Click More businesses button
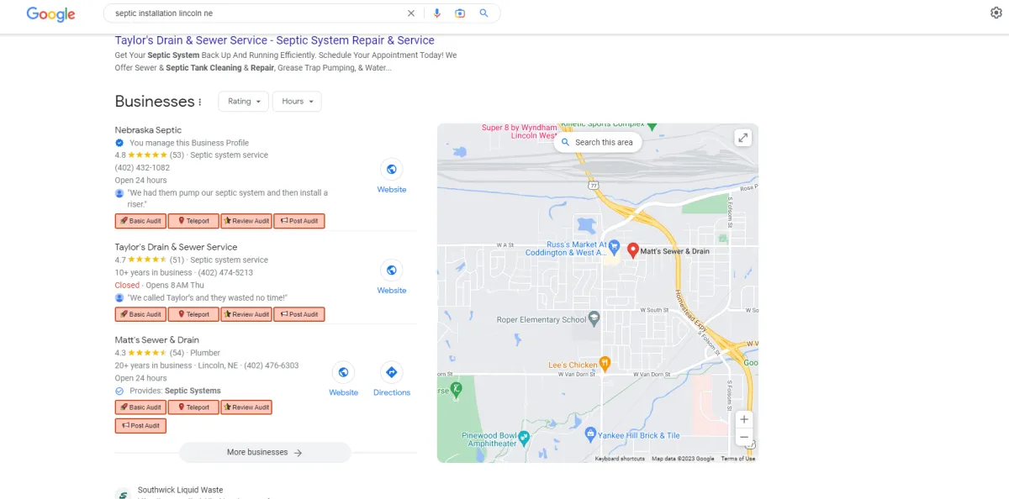This screenshot has height=499, width=1009. pos(265,452)
